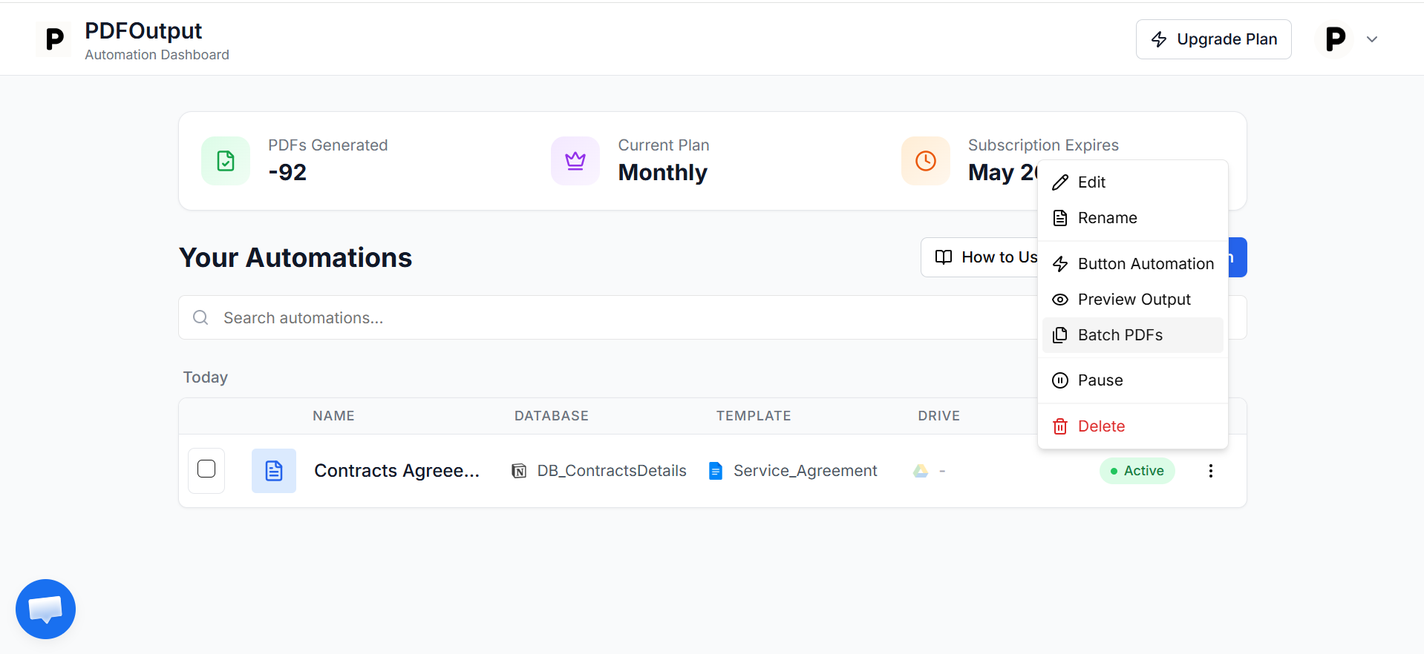This screenshot has height=654, width=1424.
Task: Choose Preview Output in the menu
Action: (1133, 300)
